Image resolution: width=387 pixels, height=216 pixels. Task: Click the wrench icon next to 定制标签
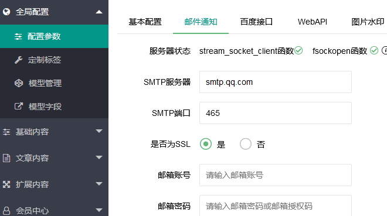click(x=19, y=60)
